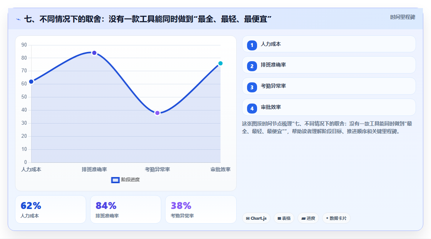Click the x-axis label 审批效率
This screenshot has width=431, height=239.
point(221,170)
